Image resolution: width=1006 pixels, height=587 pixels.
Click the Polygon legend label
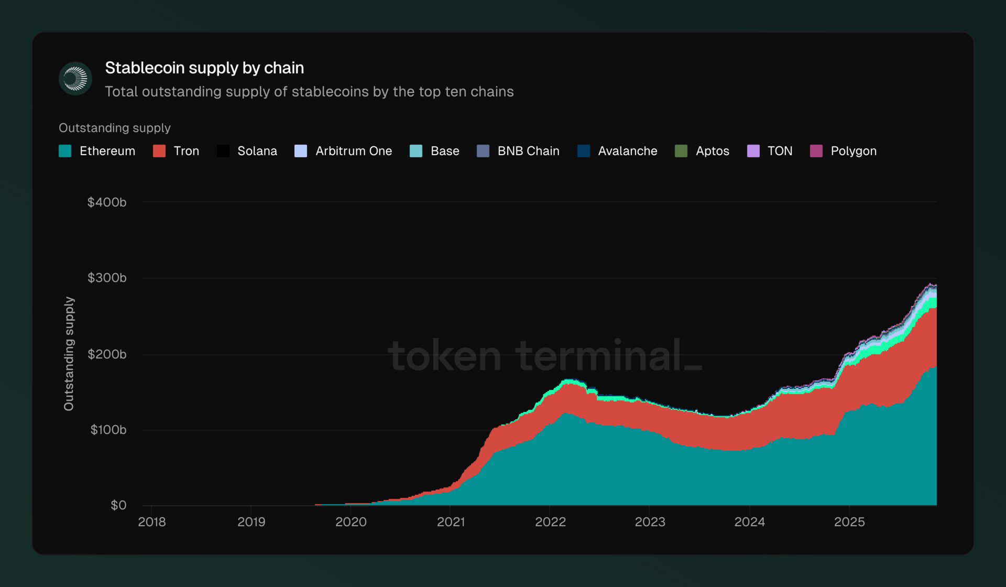point(853,151)
